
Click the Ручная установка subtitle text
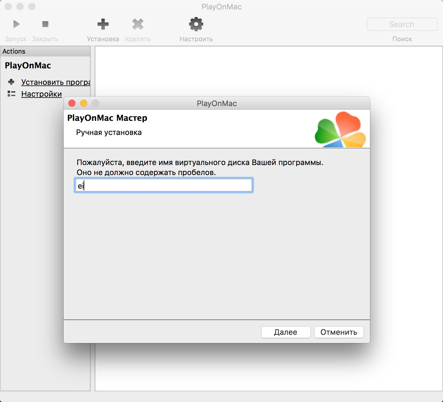[x=109, y=132]
